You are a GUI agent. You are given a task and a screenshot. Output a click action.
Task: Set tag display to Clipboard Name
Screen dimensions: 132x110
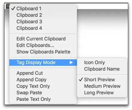pos(102,69)
